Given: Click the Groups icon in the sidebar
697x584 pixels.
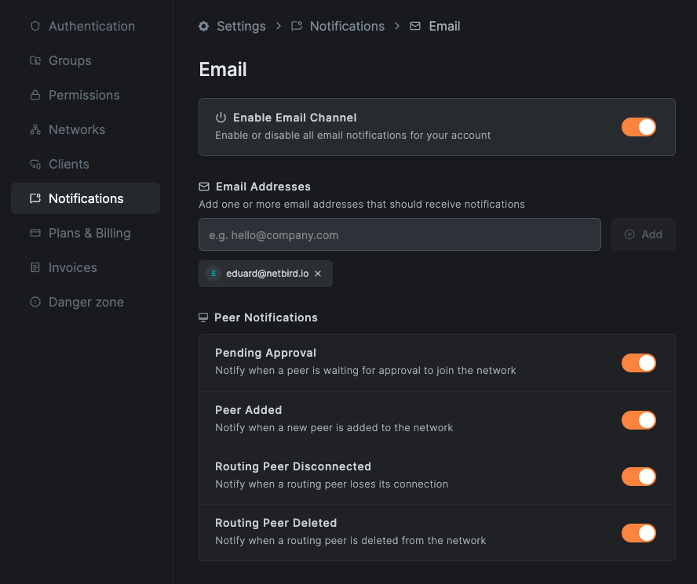Looking at the screenshot, I should (x=35, y=60).
